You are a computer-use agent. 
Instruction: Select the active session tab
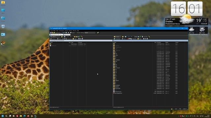pyautogui.click(x=56, y=35)
